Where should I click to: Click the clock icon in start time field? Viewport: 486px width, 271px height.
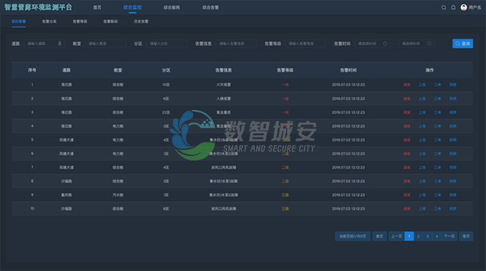385,44
